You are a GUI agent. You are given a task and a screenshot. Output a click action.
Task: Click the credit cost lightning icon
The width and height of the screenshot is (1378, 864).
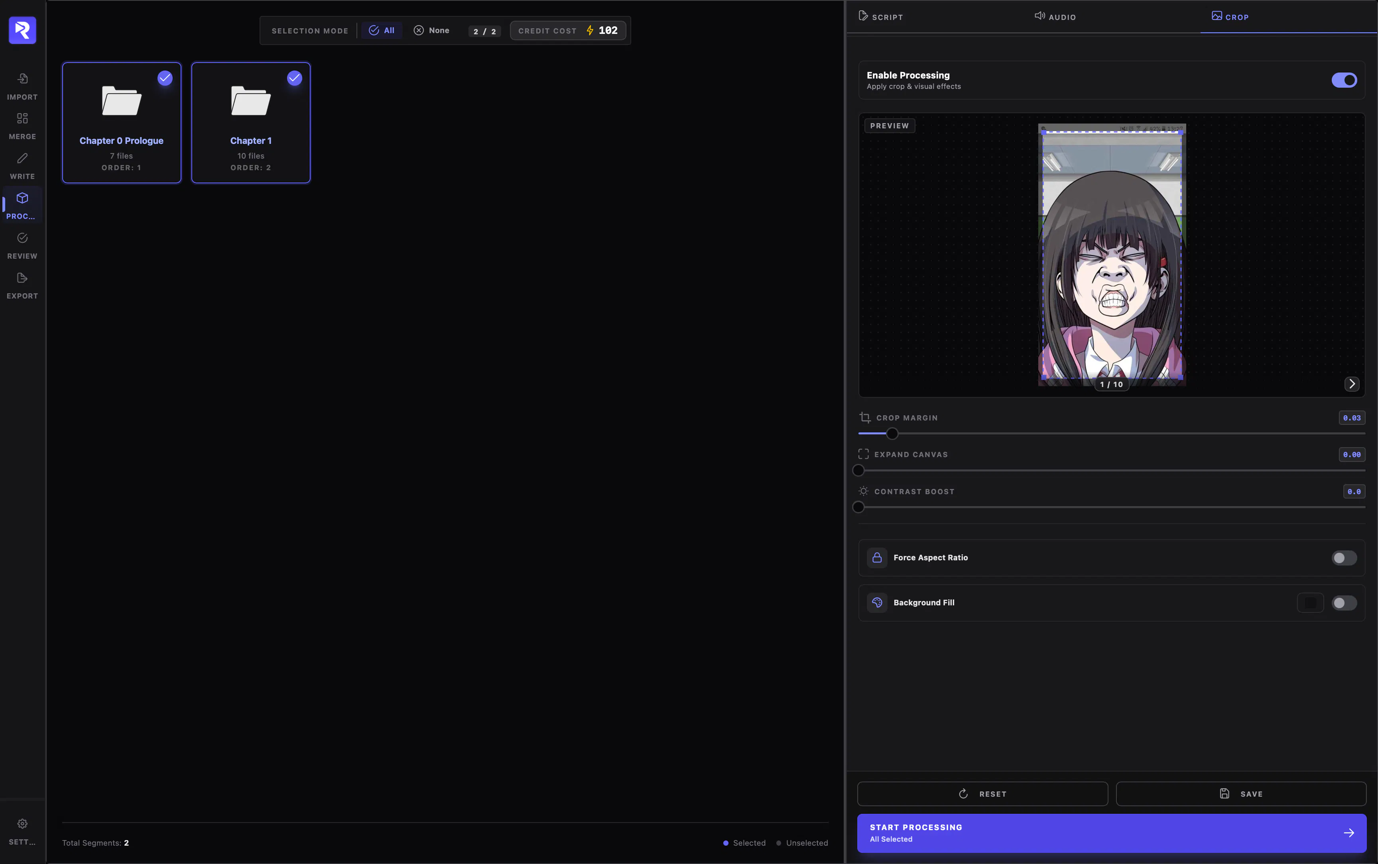click(590, 30)
